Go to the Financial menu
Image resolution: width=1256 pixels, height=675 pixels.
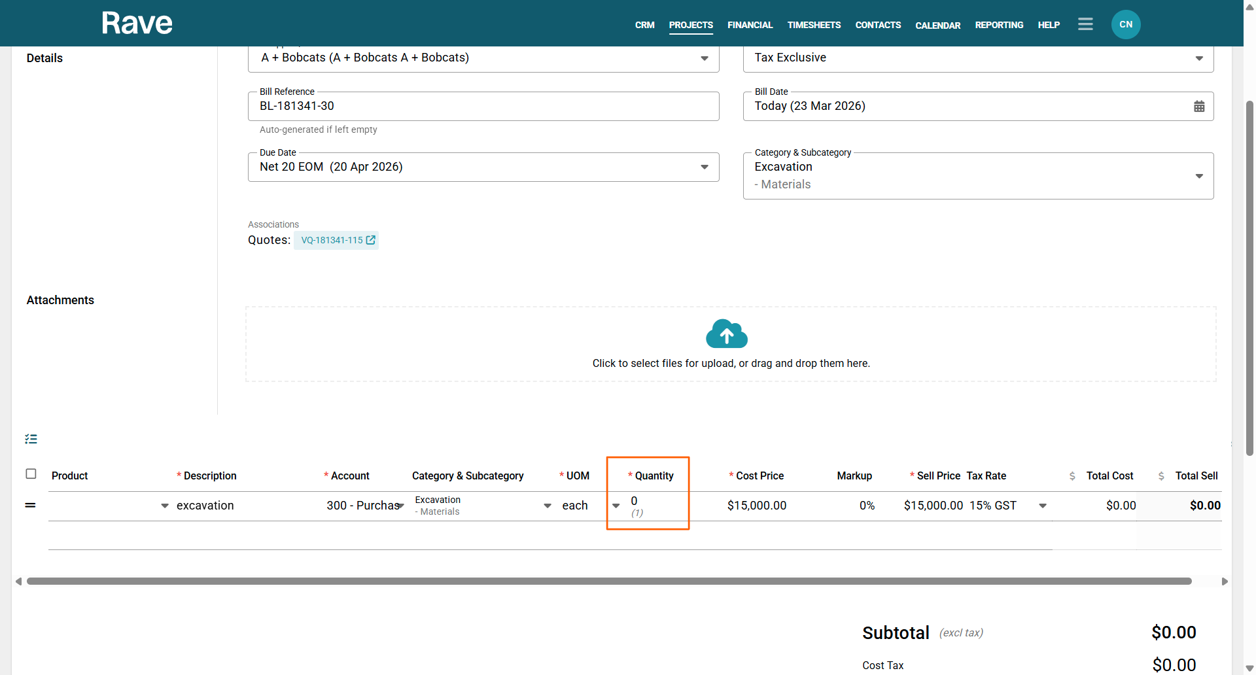[750, 25]
